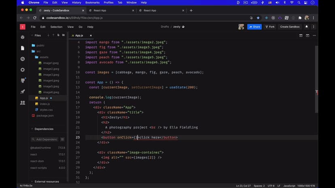The width and height of the screenshot is (335, 188).
Task: Open index.js in the file tree
Action: (x=45, y=104)
